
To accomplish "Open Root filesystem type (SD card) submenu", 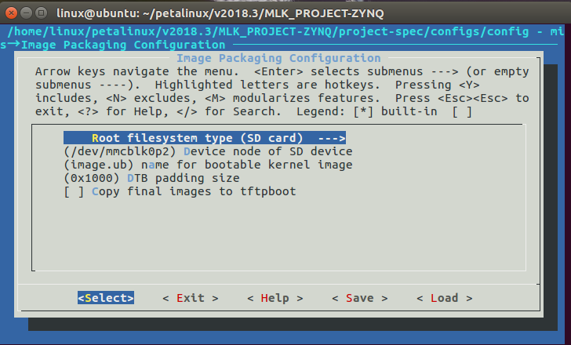I will pyautogui.click(x=205, y=138).
